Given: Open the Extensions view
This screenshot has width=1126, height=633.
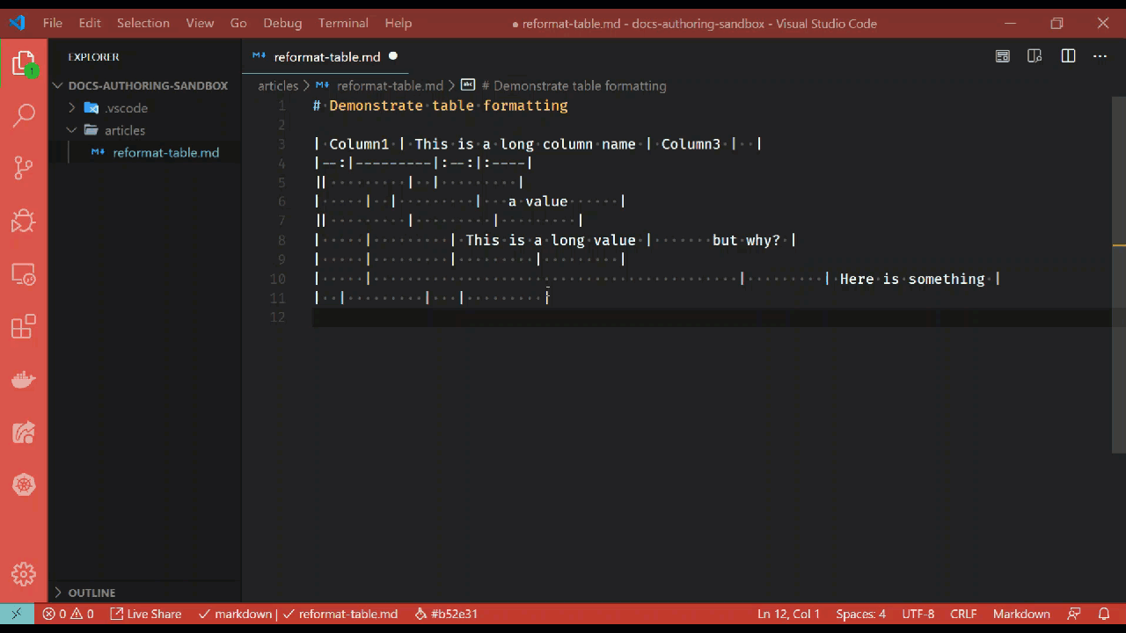Looking at the screenshot, I should pos(24,326).
